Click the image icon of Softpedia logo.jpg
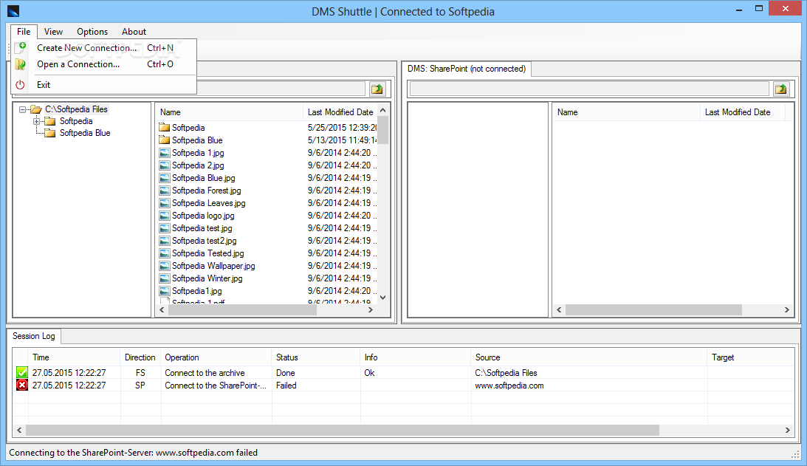Screen dimensions: 807x466 (x=164, y=216)
